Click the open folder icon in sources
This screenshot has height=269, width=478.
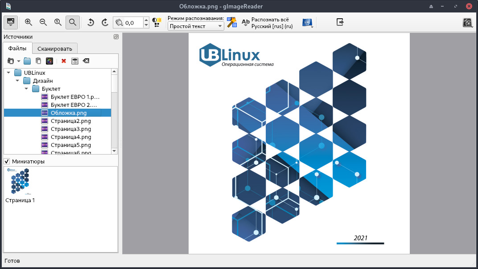[28, 61]
